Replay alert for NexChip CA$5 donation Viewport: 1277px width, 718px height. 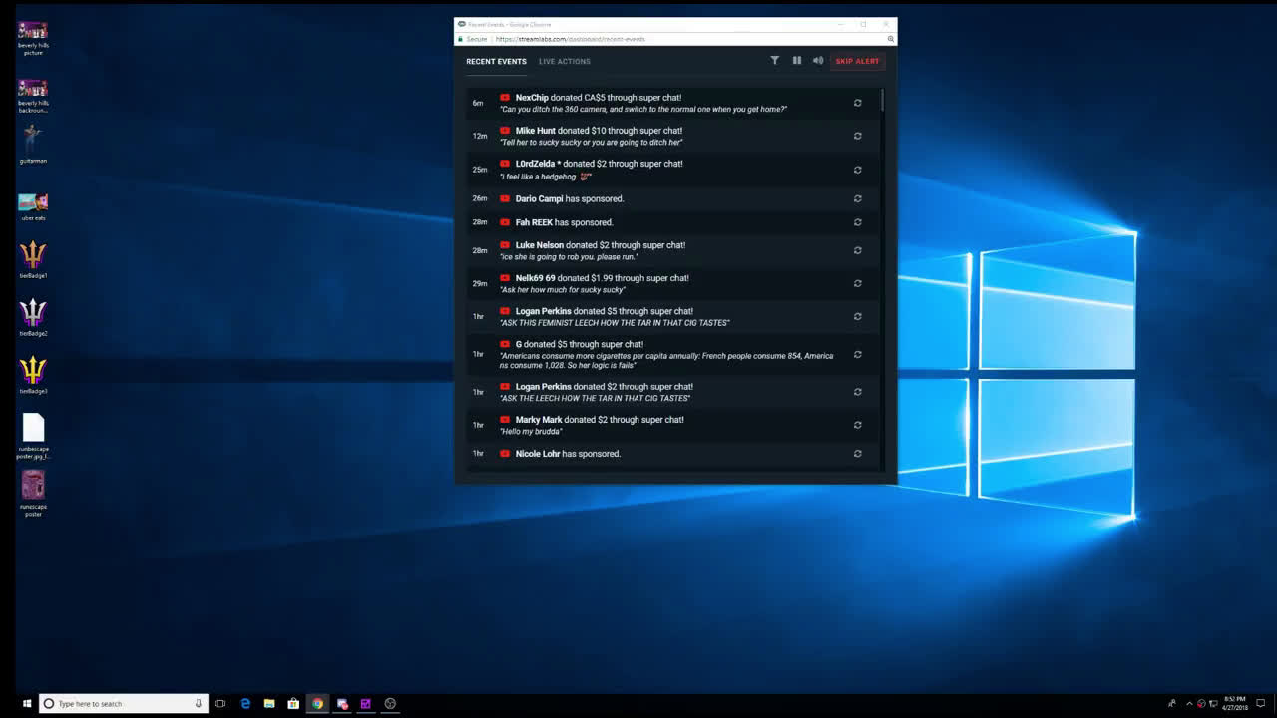[857, 103]
